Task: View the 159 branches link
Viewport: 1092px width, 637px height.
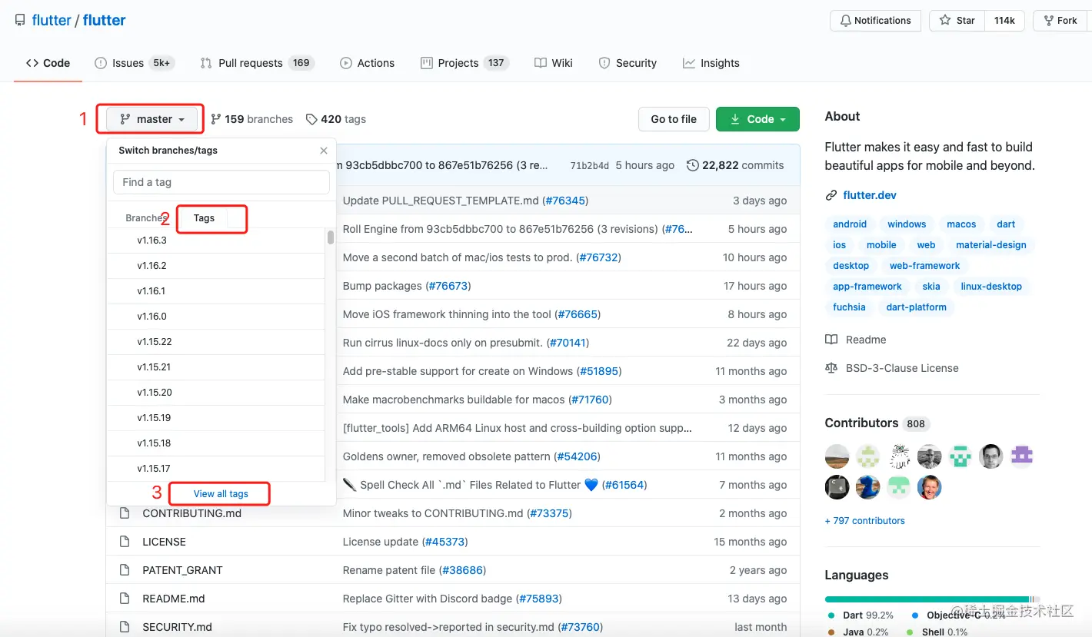Action: [x=252, y=119]
